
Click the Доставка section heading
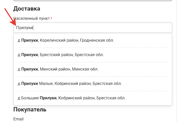pyautogui.click(x=27, y=8)
